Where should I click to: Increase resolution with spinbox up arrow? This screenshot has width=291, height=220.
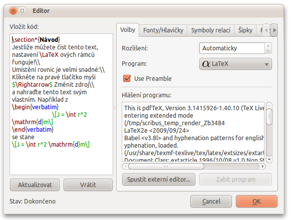[268, 46]
